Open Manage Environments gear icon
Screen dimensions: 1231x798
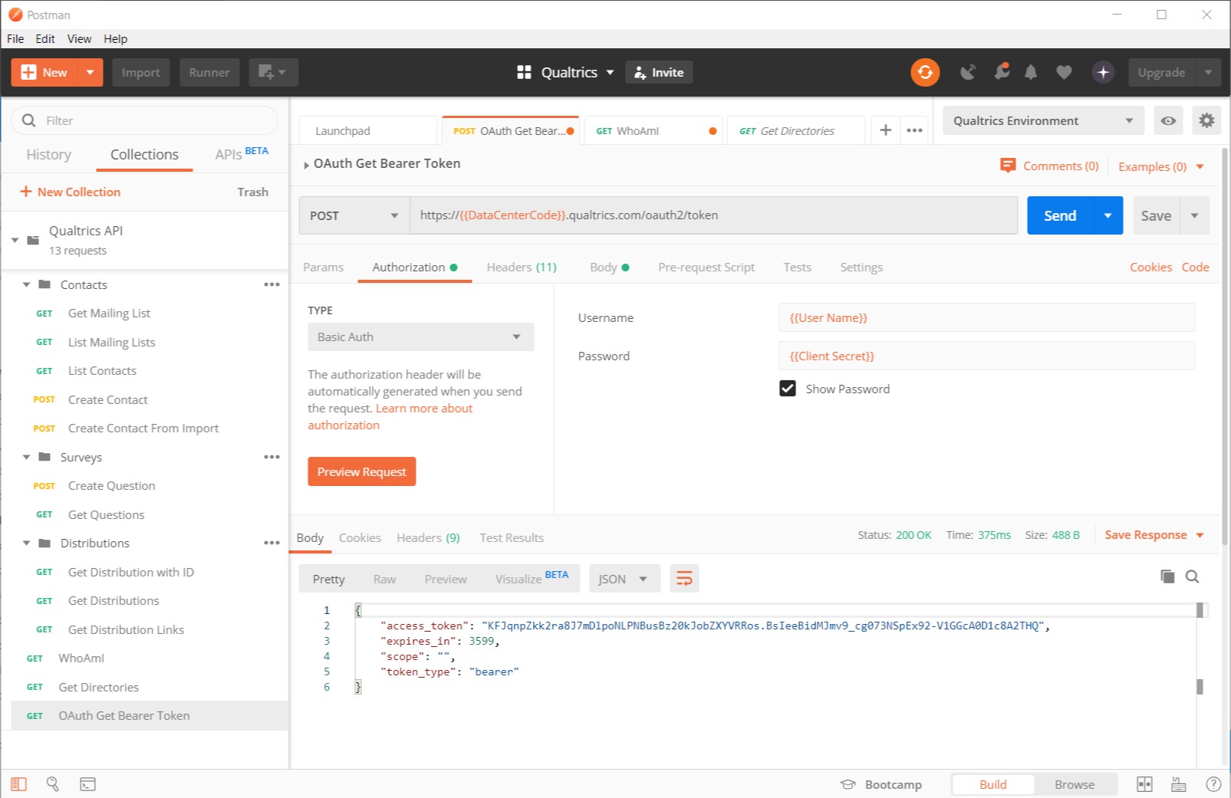1206,120
